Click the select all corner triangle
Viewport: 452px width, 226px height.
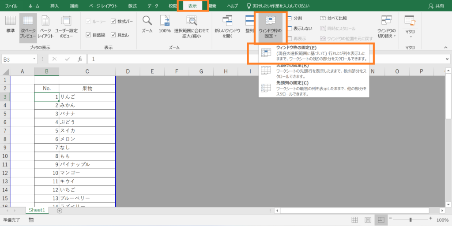pos(5,72)
